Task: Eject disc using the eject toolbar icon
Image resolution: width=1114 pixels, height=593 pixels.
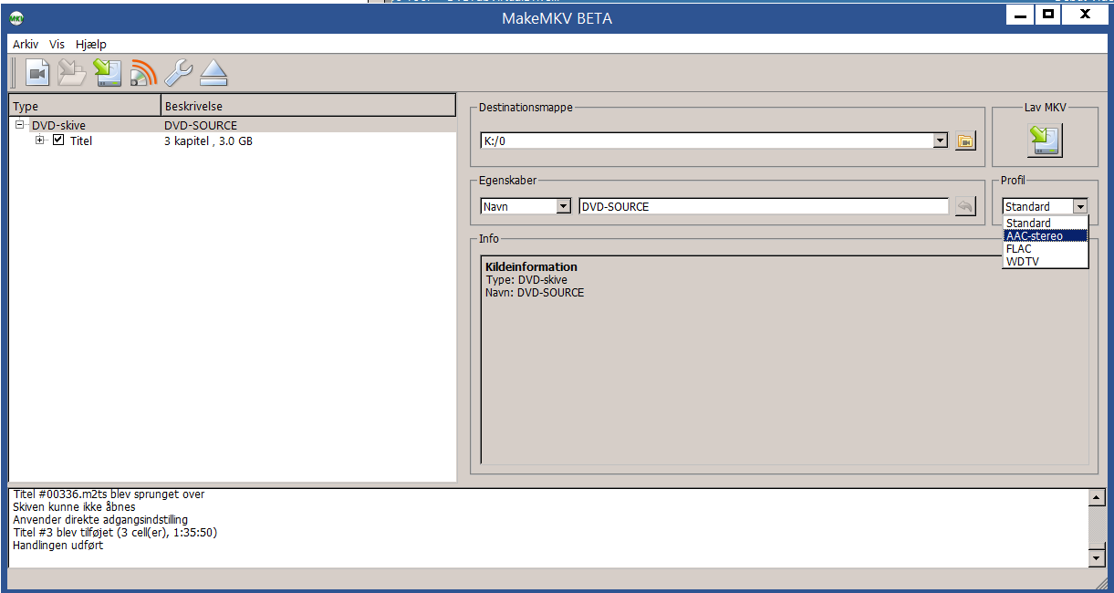Action: 213,73
